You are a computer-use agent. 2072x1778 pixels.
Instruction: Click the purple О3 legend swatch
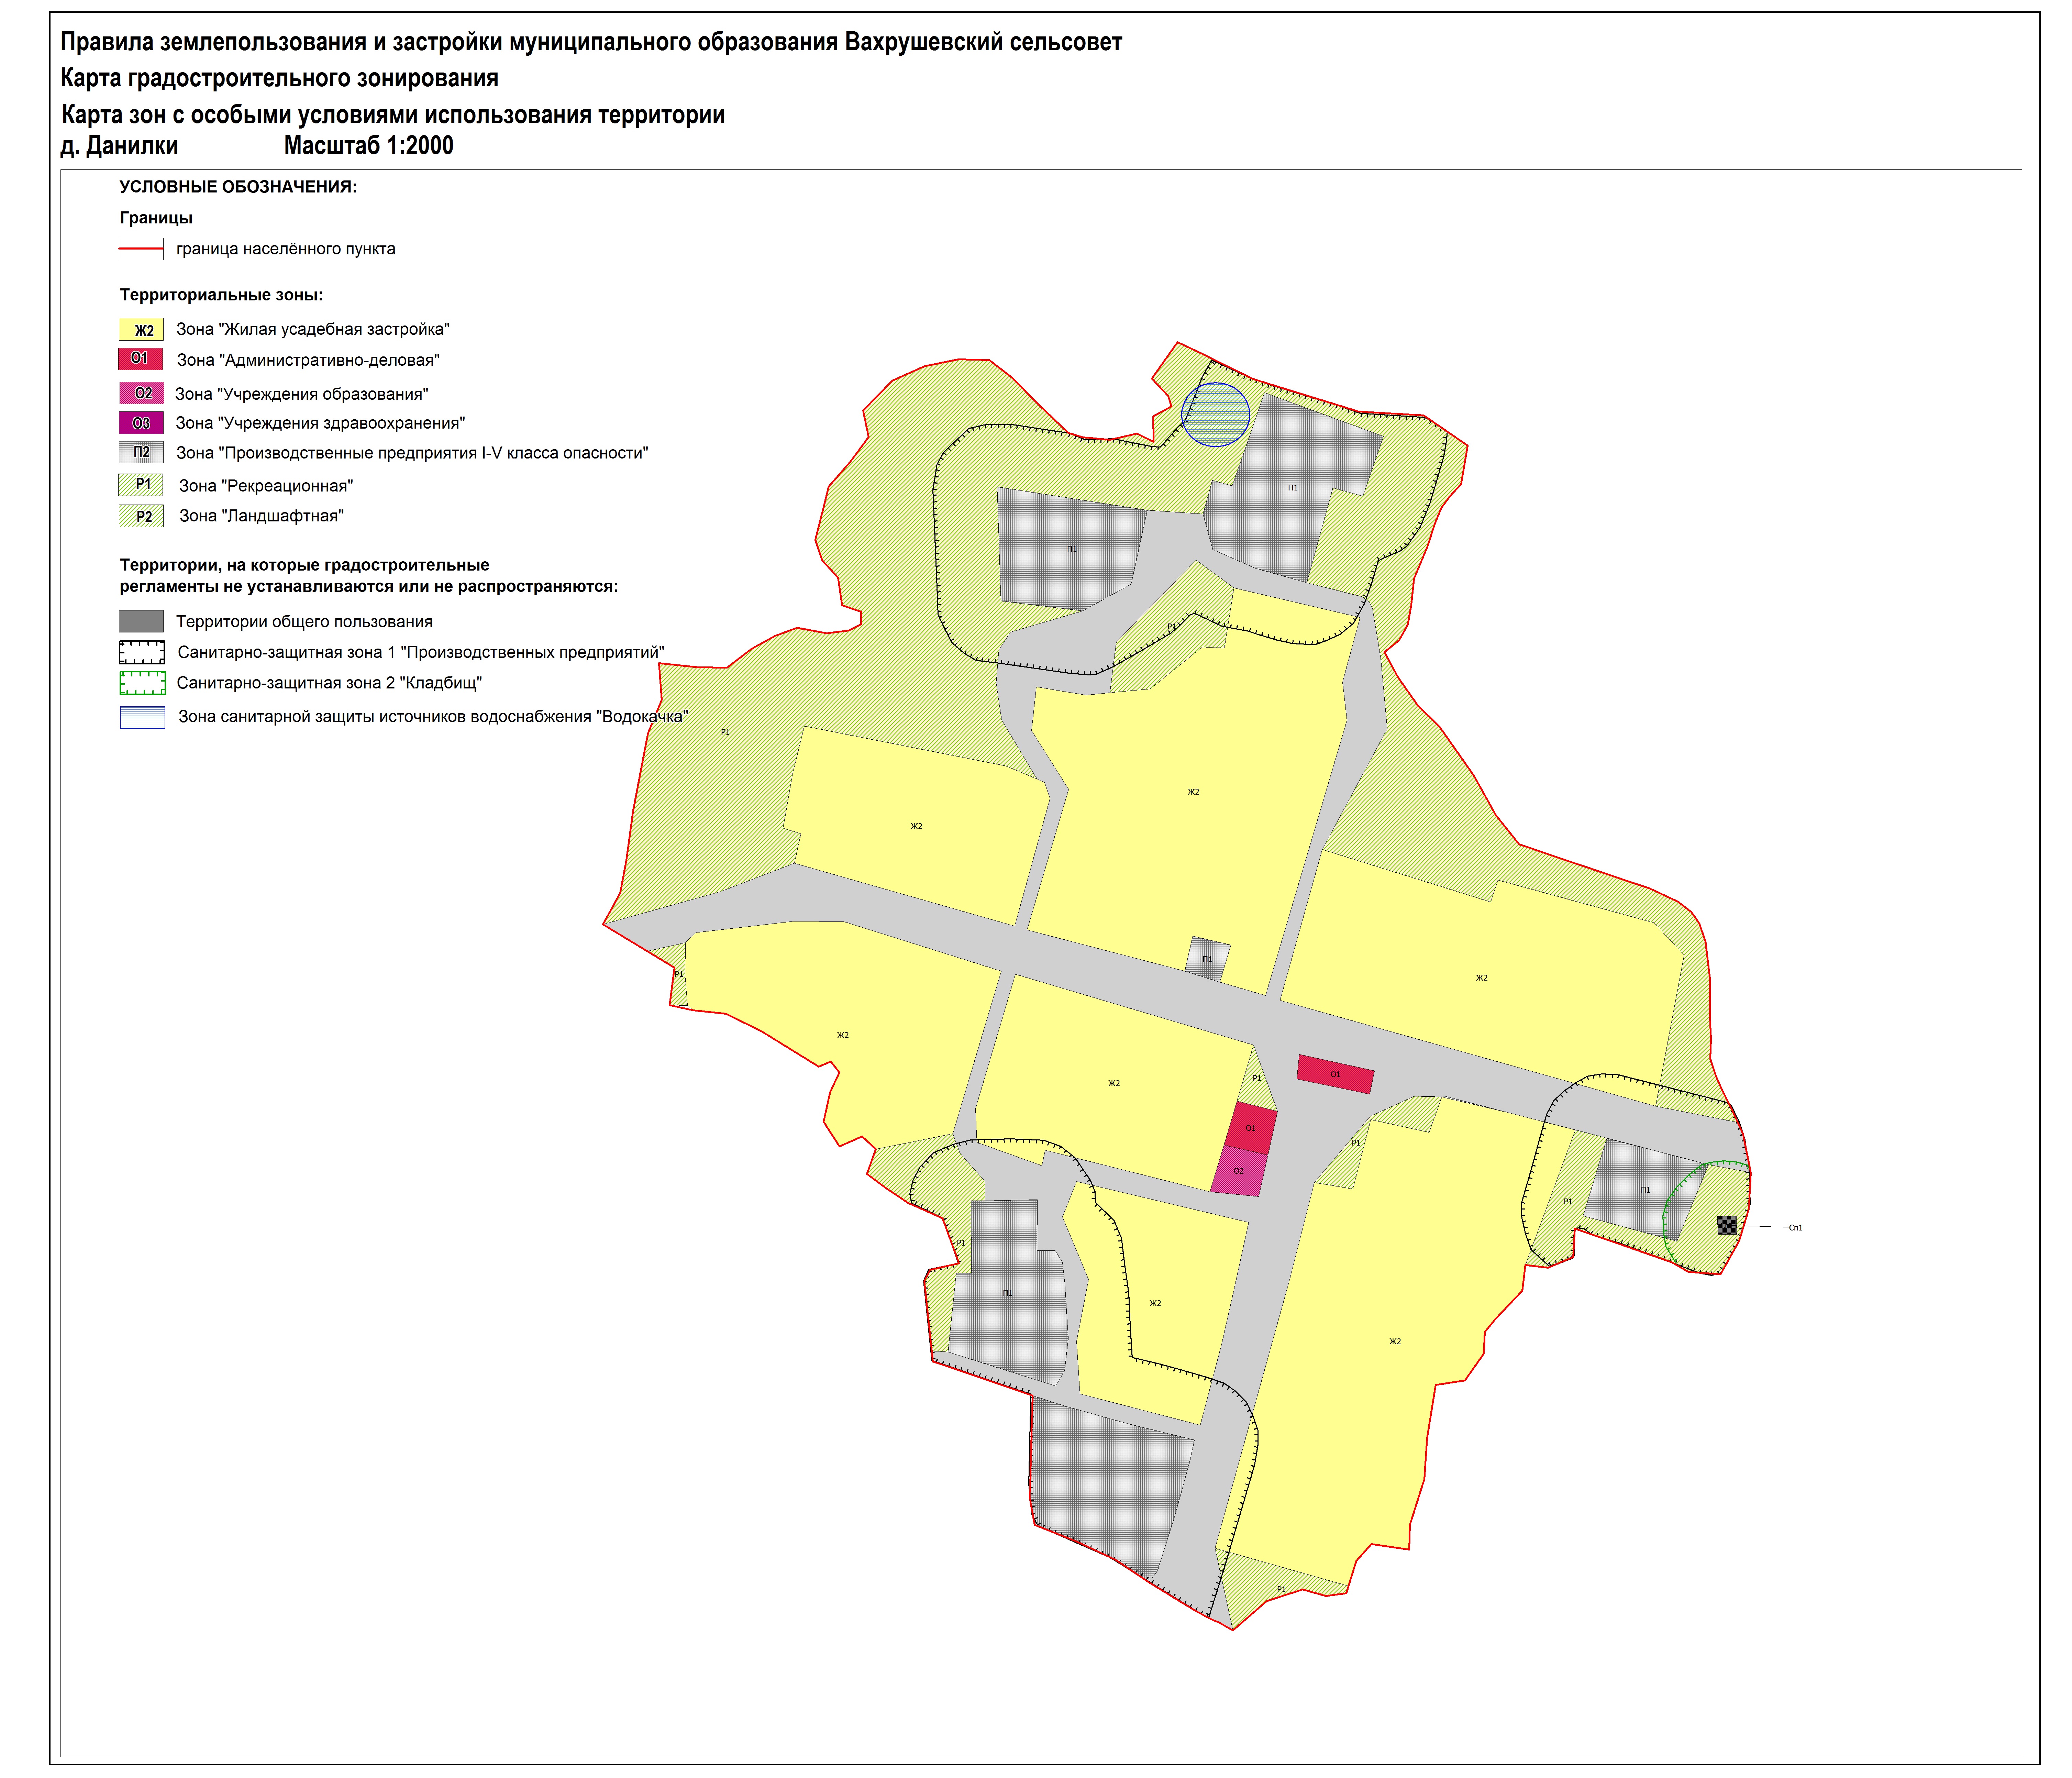coord(141,423)
